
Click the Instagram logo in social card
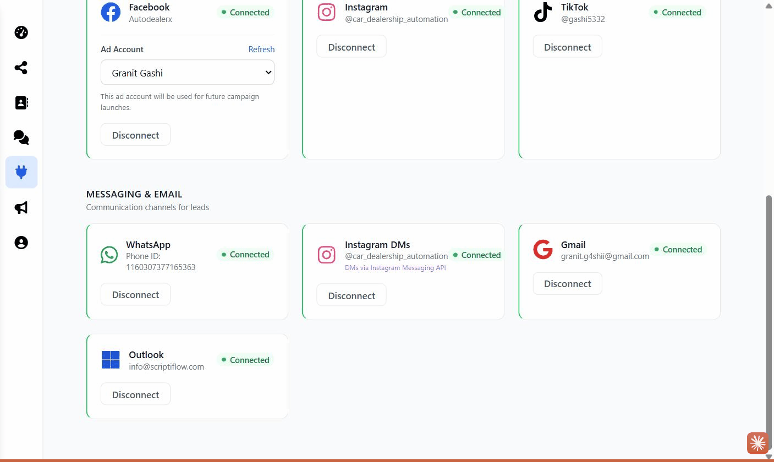[327, 12]
